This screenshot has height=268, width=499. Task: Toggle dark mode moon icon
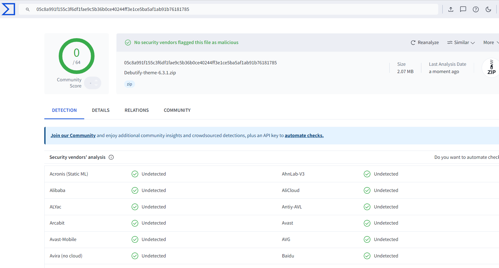coord(488,9)
